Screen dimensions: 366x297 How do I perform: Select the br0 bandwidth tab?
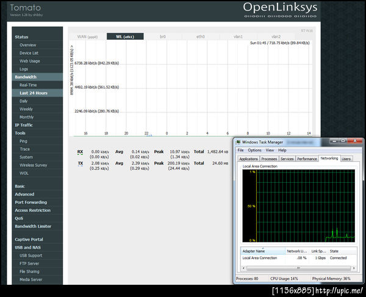click(163, 37)
